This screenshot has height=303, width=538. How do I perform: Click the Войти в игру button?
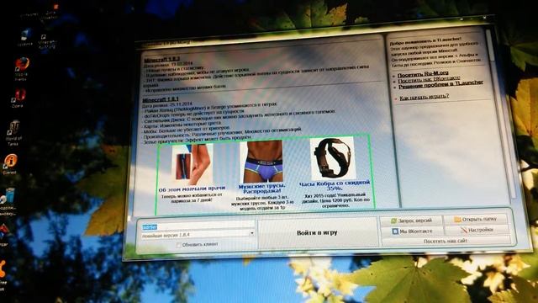(317, 233)
